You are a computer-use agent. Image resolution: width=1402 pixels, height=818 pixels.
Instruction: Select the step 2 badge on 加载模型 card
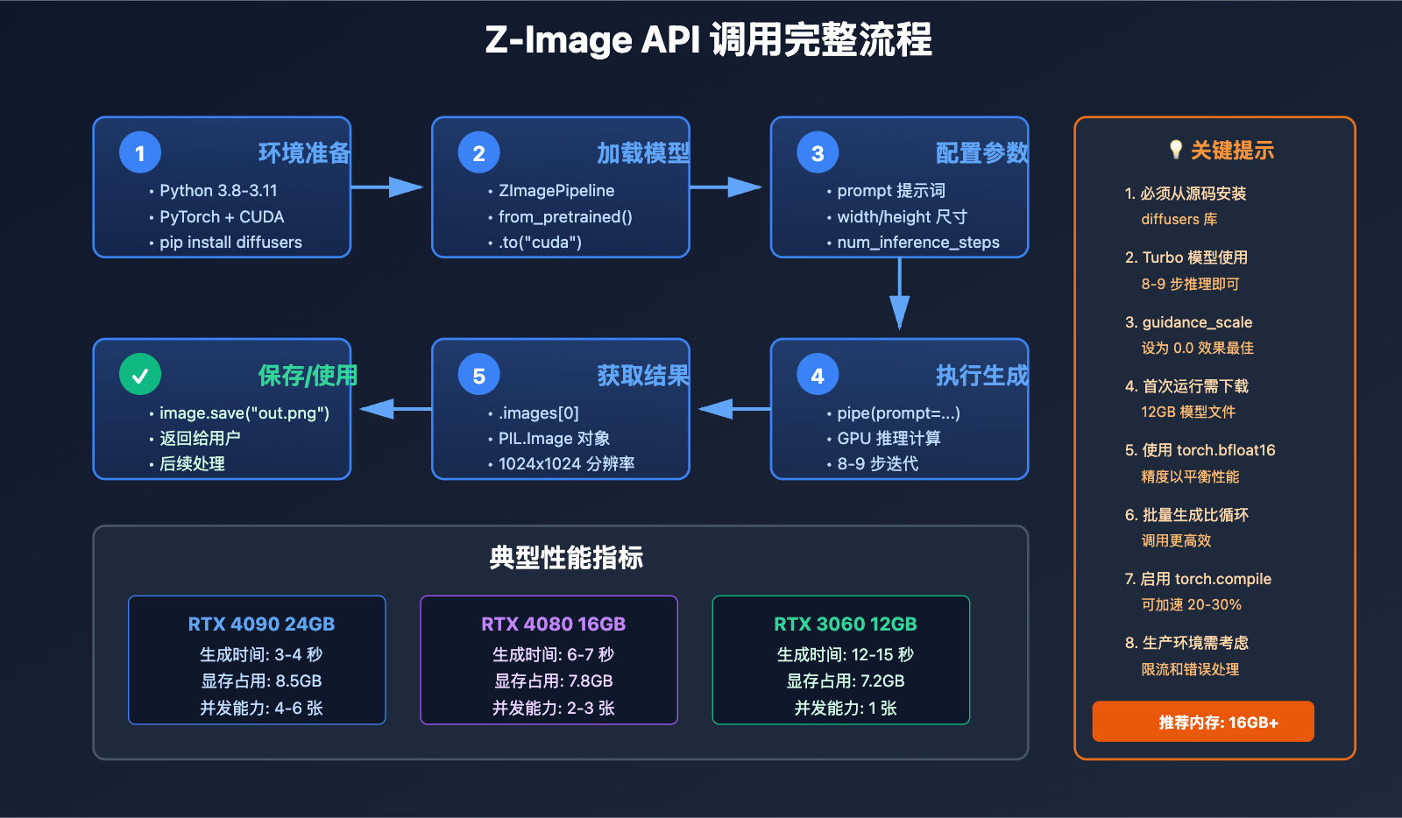[478, 152]
